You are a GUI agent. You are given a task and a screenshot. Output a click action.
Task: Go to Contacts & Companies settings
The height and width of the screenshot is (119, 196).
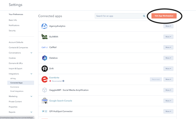(18, 47)
